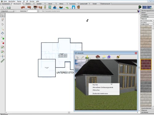This screenshot has width=154, height=115.
Task: Click the house roof icon in 3D-Ansicht toolbar
Action: (x=98, y=57)
